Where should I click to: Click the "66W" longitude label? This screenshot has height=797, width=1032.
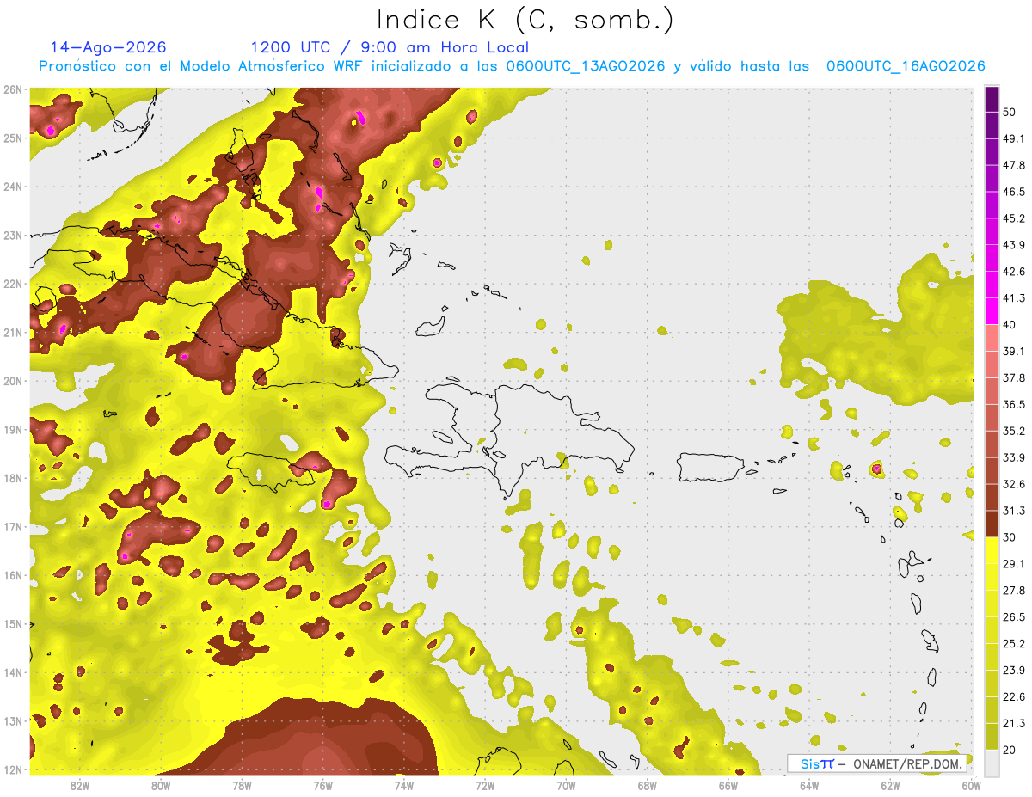[x=728, y=784]
